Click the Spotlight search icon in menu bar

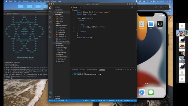[x=151, y=1]
